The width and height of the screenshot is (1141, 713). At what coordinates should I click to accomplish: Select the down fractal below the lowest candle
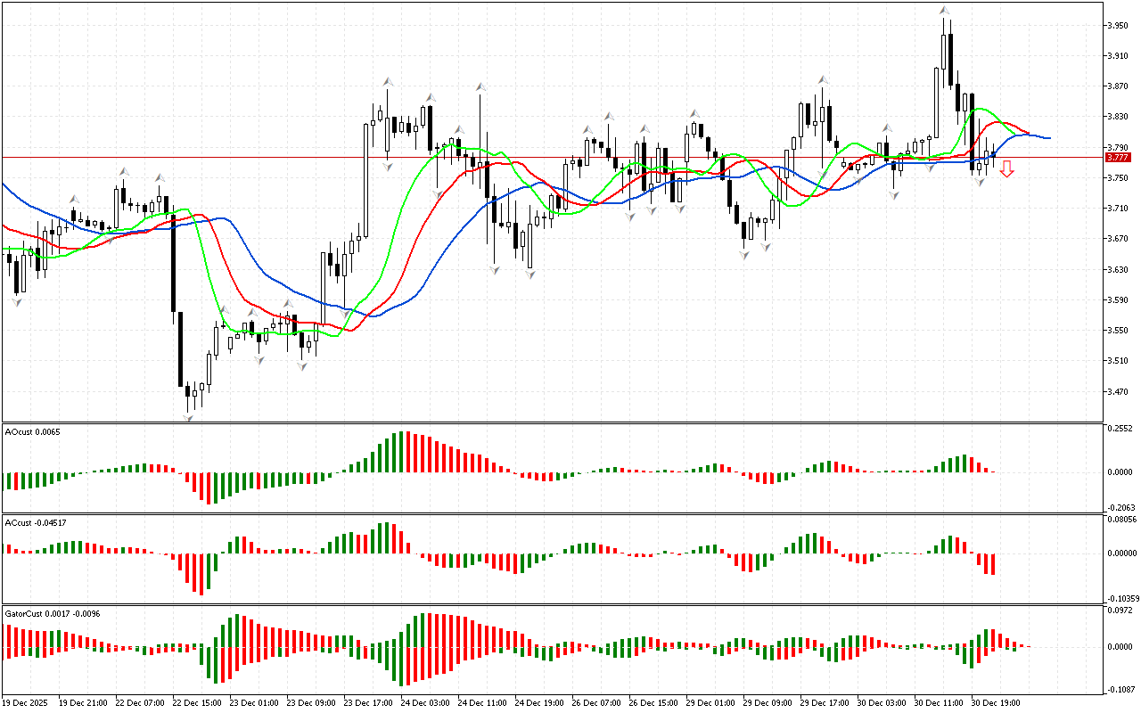tap(188, 416)
